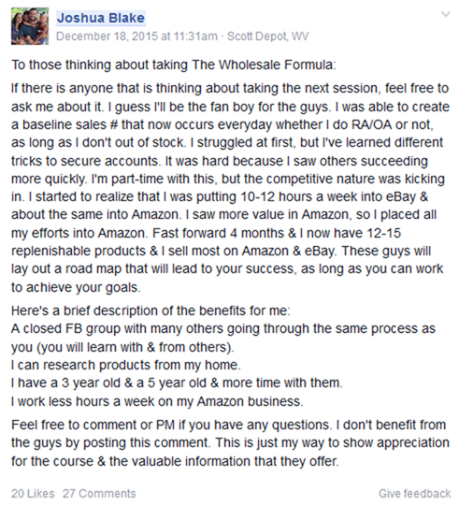
Task: Click the final line starting "for the course"
Action: click(175, 461)
